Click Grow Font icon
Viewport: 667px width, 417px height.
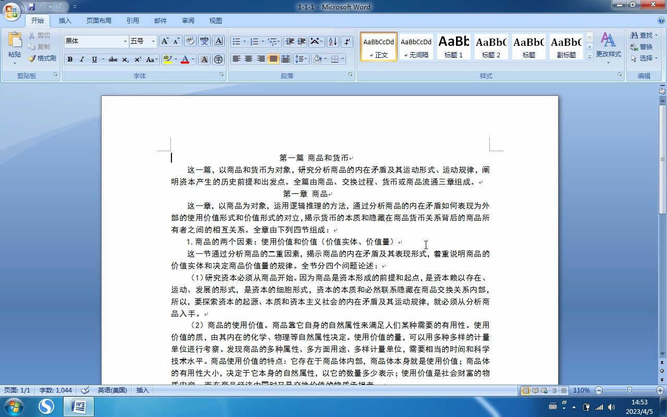coord(165,41)
